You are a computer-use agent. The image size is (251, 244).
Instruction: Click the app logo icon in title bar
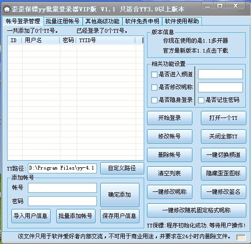coord(7,9)
